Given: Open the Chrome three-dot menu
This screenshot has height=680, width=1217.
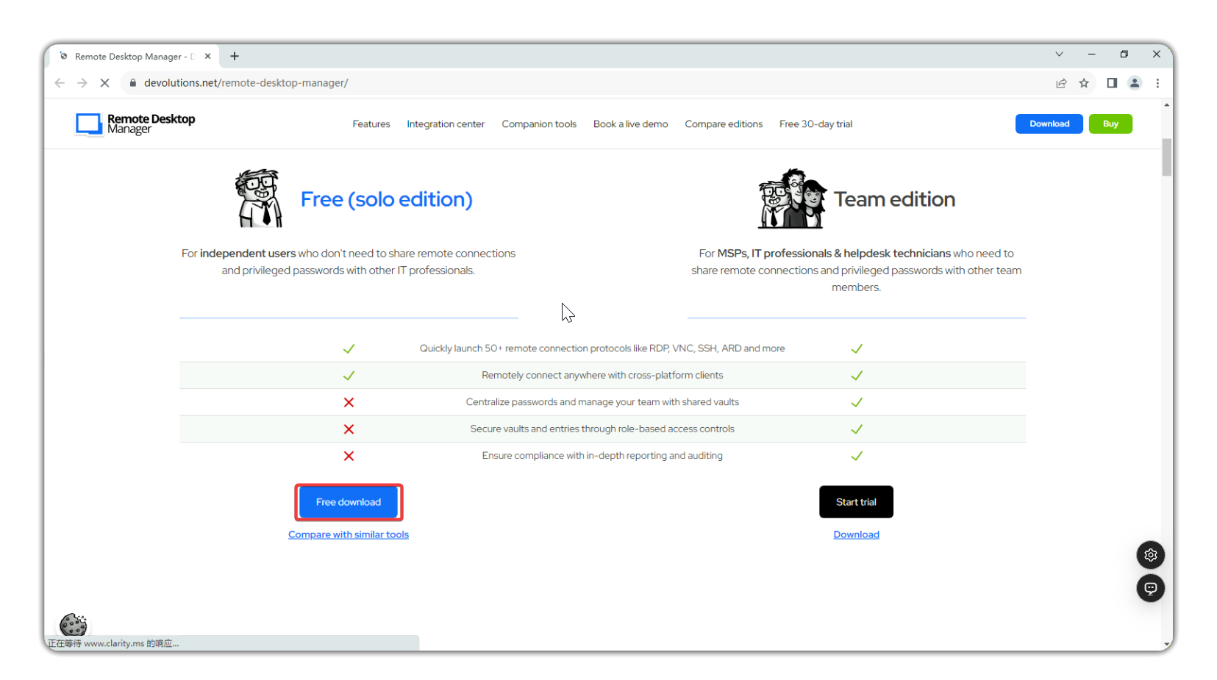Looking at the screenshot, I should (1157, 83).
